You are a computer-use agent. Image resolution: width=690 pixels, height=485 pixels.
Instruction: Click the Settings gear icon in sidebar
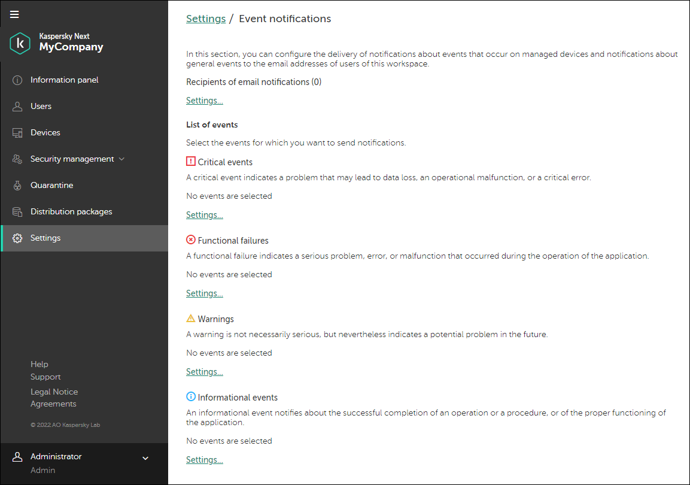pyautogui.click(x=18, y=238)
